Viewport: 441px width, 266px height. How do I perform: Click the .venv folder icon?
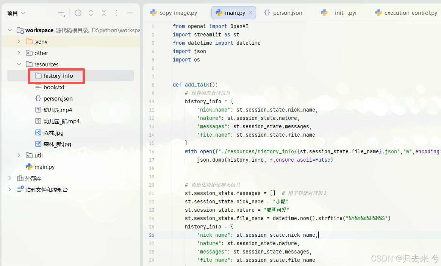point(29,41)
